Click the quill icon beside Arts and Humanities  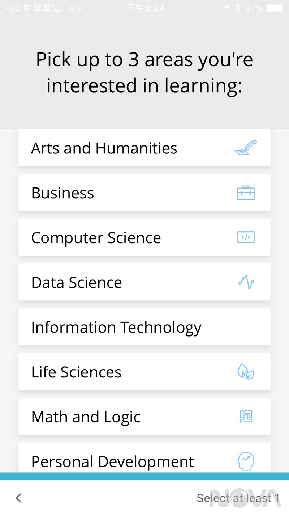pos(245,147)
